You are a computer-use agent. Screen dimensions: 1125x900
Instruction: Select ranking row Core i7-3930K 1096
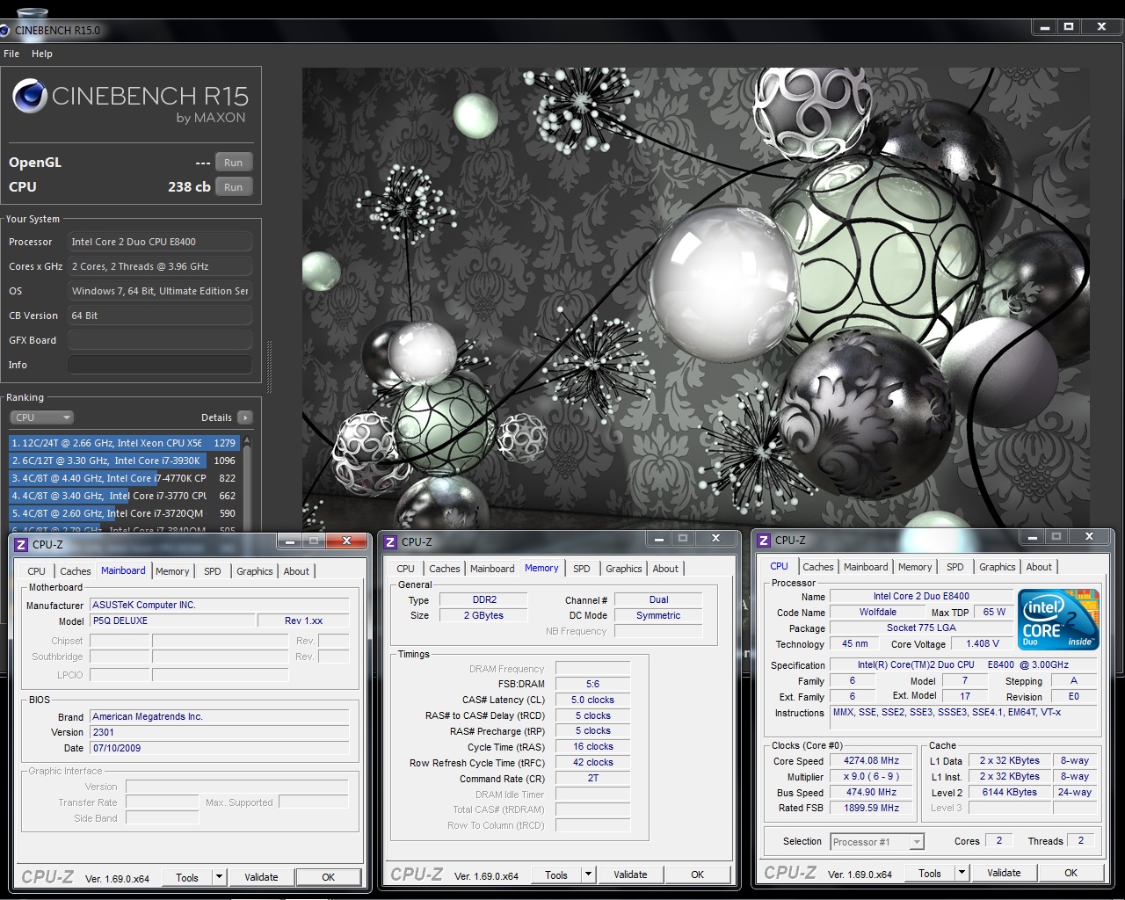coord(124,461)
